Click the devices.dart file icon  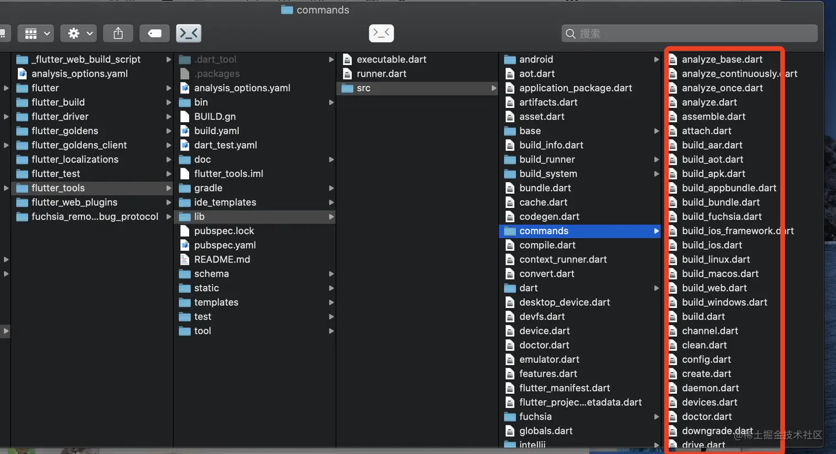tap(672, 403)
